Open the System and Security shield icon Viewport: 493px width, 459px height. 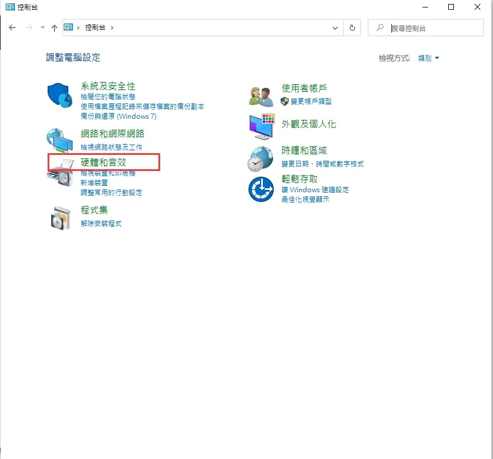60,95
